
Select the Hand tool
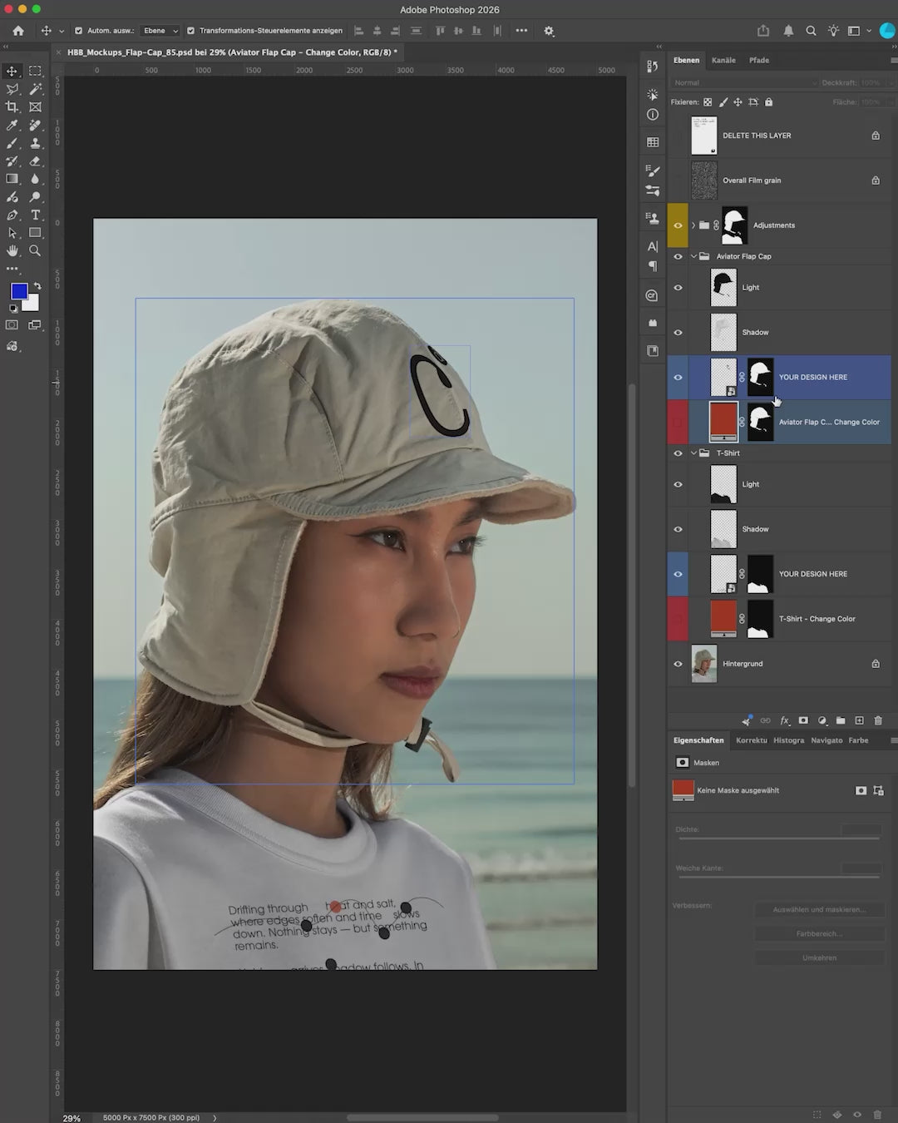click(x=12, y=250)
